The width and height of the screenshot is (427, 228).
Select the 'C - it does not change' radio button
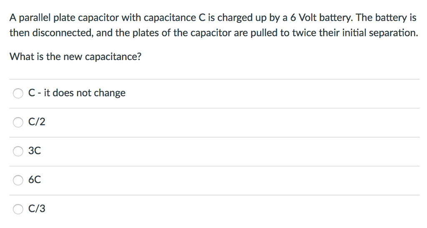[x=18, y=93]
